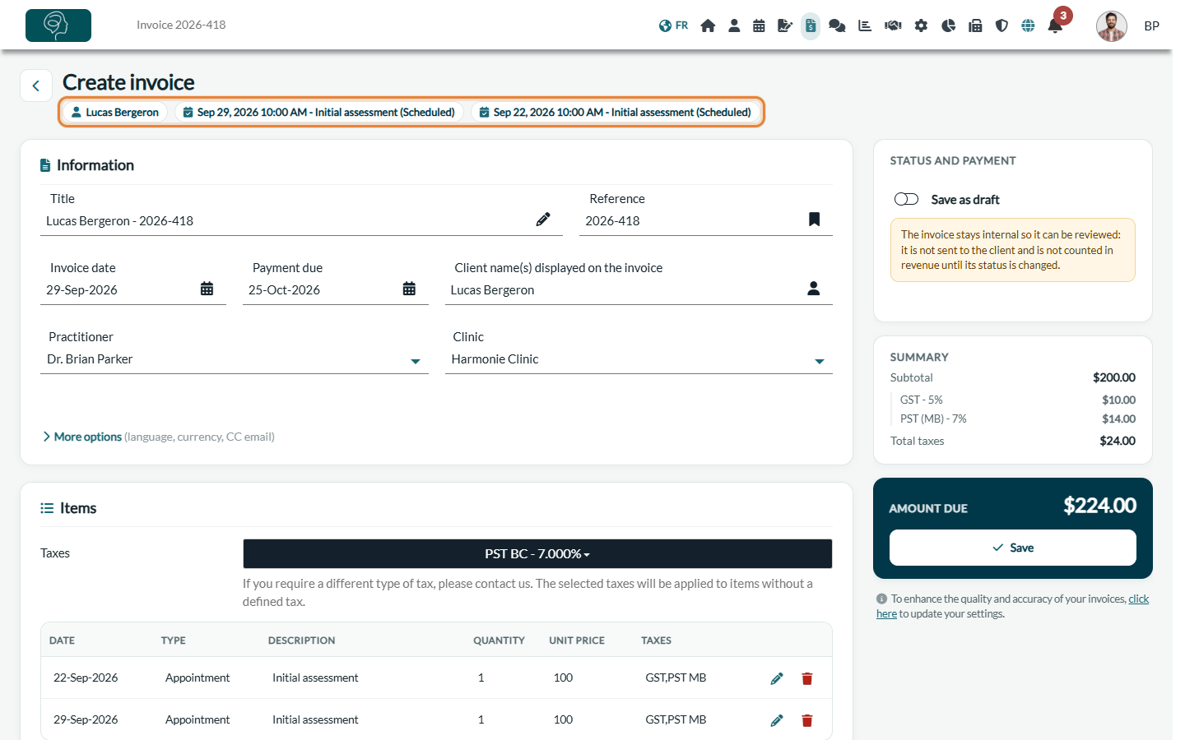The image size is (1185, 740).
Task: Delete the 29-Sep-2026 appointment item
Action: tap(807, 720)
